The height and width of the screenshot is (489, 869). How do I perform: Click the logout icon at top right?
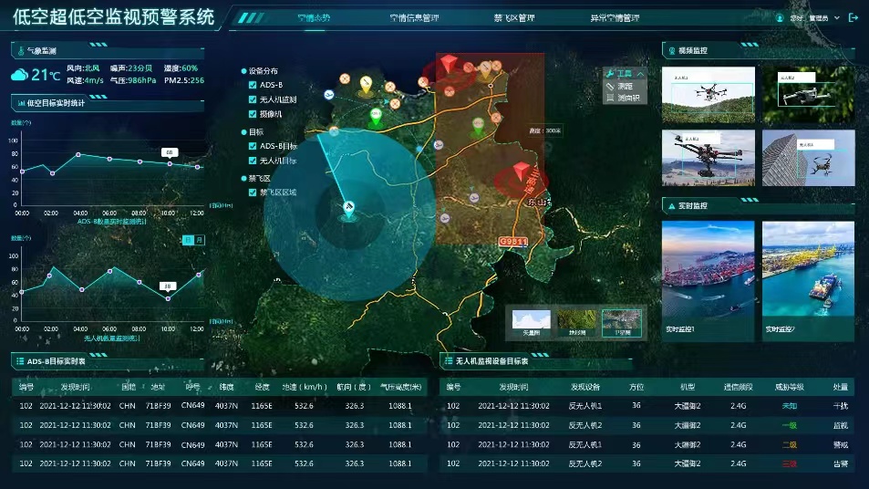click(x=853, y=17)
